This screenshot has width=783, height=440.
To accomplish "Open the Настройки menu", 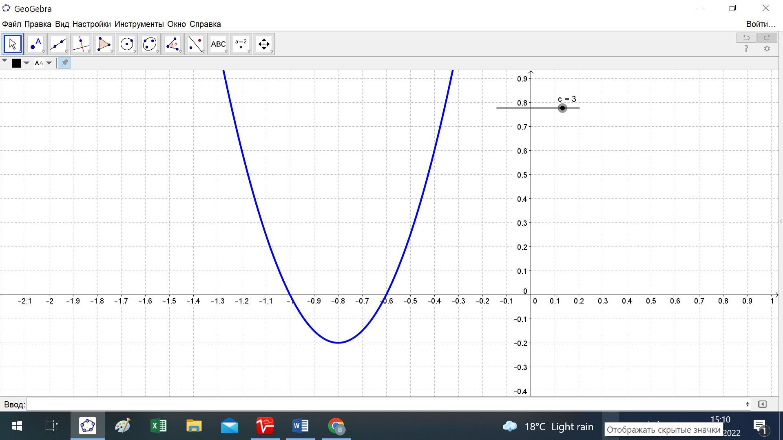I will tap(91, 24).
